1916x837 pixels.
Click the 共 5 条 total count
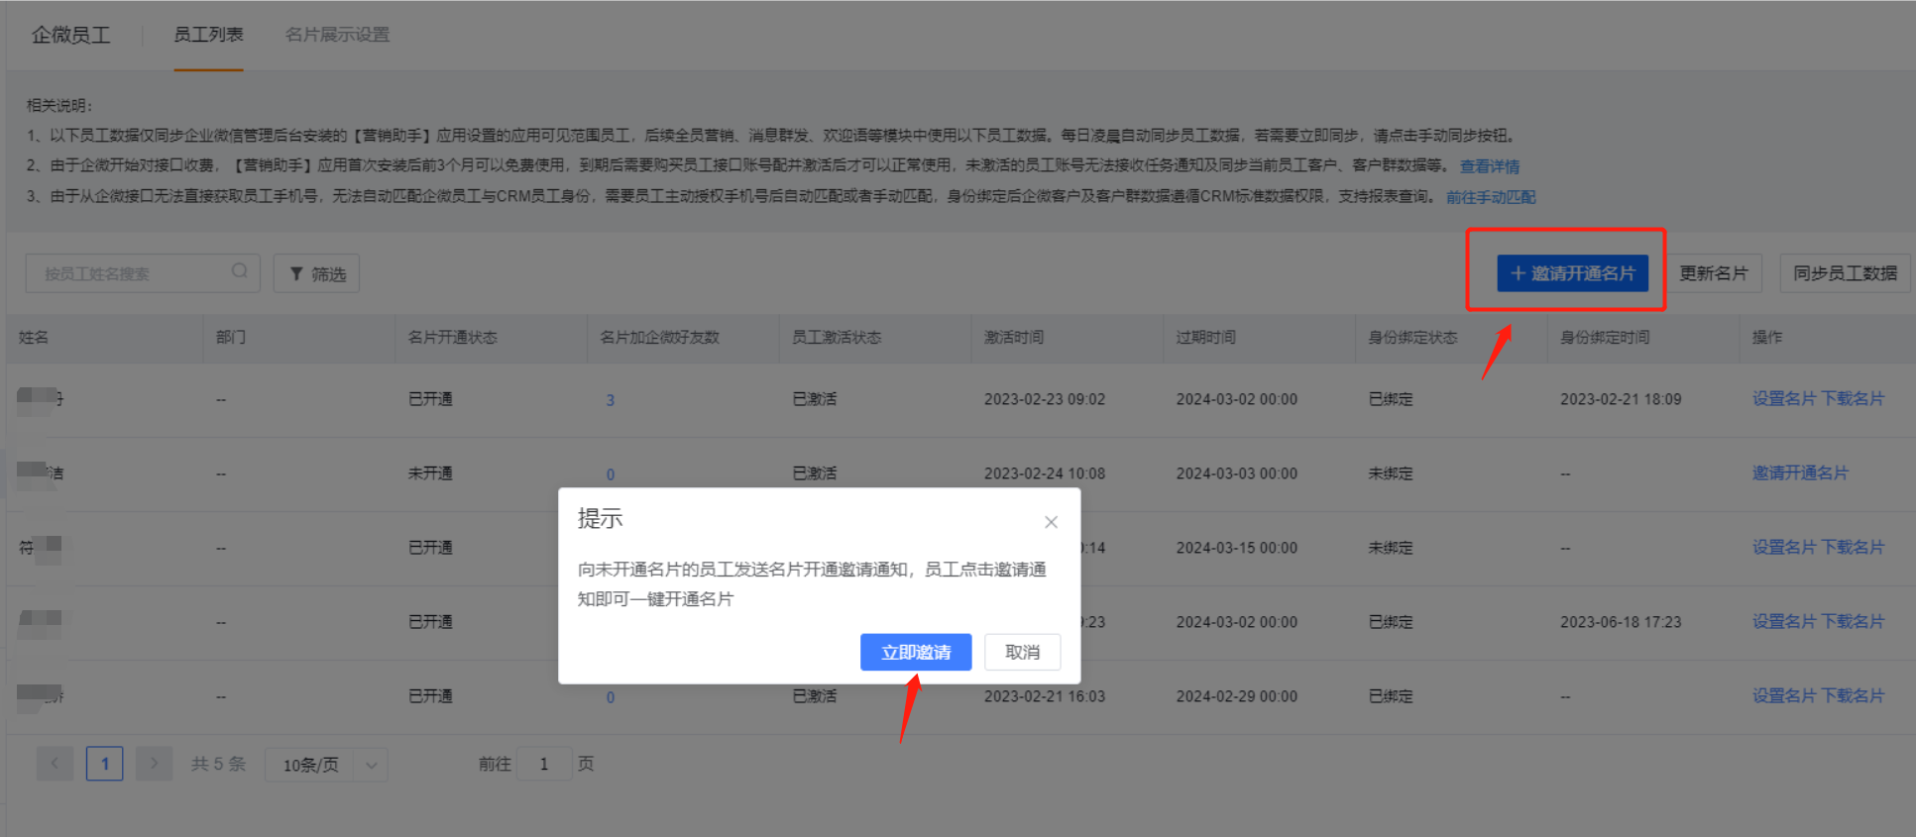pyautogui.click(x=218, y=764)
